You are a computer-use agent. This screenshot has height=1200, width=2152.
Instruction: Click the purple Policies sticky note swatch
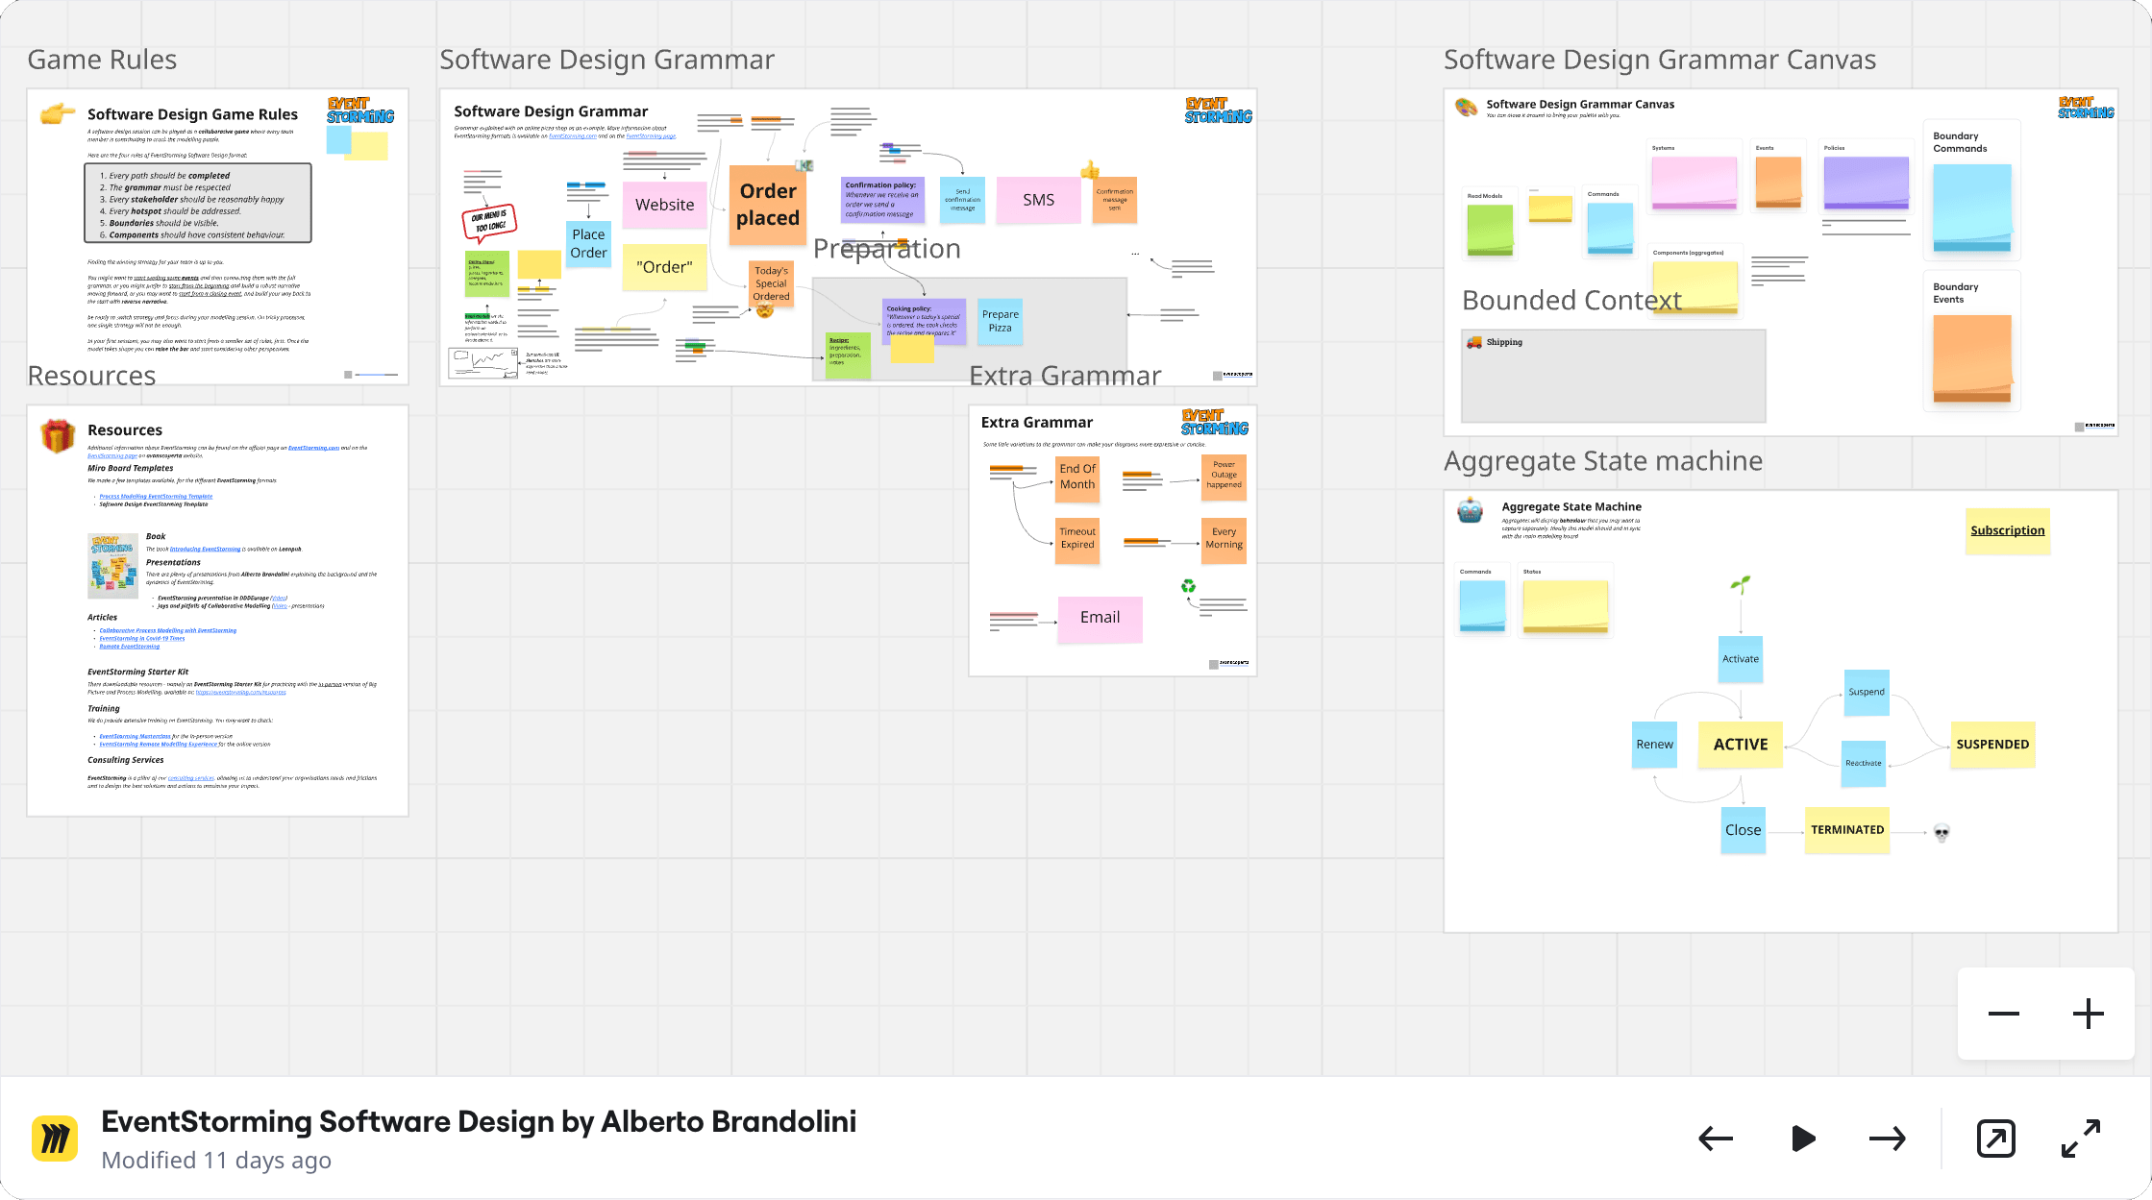pyautogui.click(x=1866, y=183)
